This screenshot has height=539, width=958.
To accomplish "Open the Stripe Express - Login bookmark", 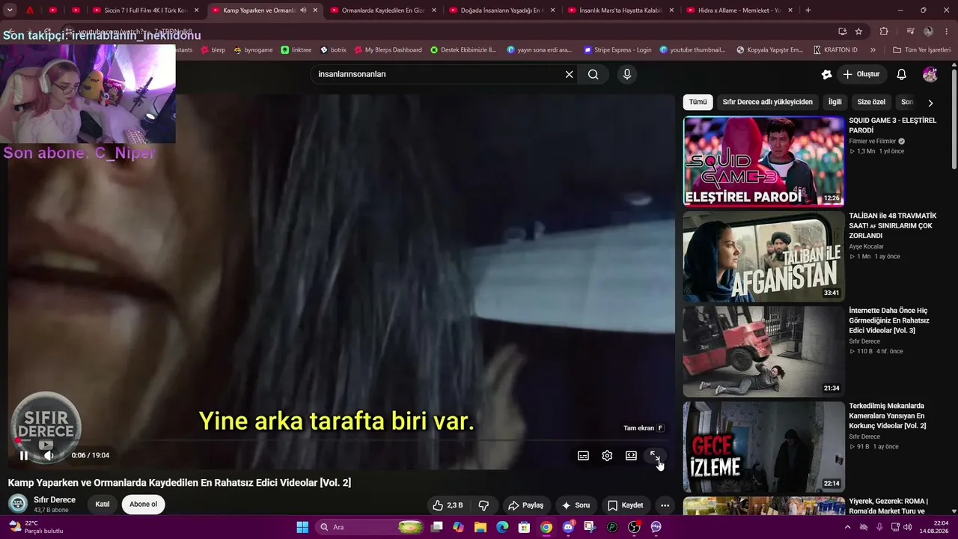I will point(617,50).
